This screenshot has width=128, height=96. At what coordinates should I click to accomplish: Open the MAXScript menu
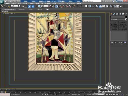pyautogui.click(x=70, y=3)
